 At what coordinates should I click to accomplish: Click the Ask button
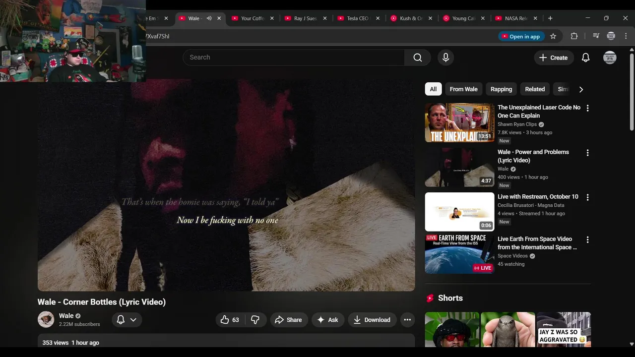tap(327, 320)
